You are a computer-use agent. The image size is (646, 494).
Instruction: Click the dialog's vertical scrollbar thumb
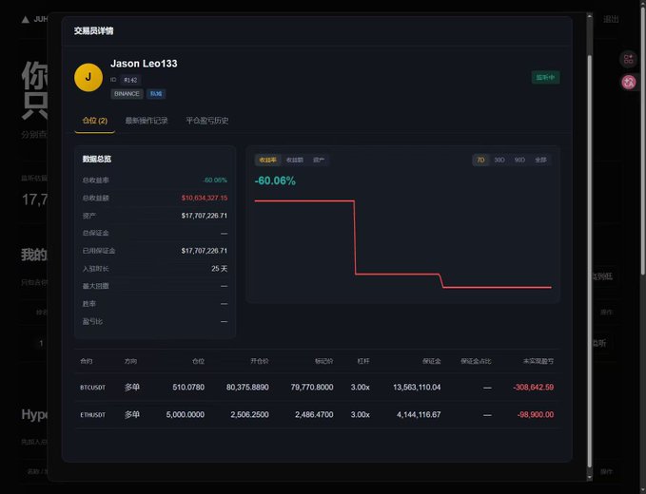pos(590,259)
